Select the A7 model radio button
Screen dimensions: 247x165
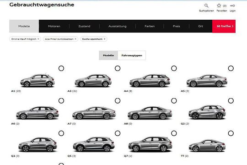[x=118, y=101]
